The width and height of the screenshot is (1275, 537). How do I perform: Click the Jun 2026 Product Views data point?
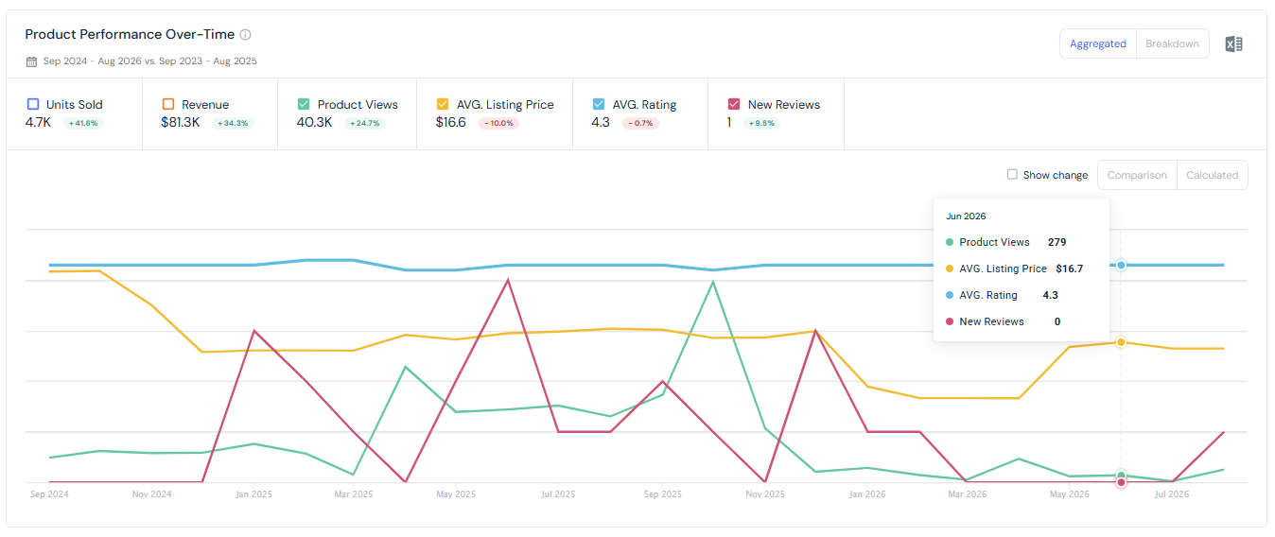tap(1121, 475)
